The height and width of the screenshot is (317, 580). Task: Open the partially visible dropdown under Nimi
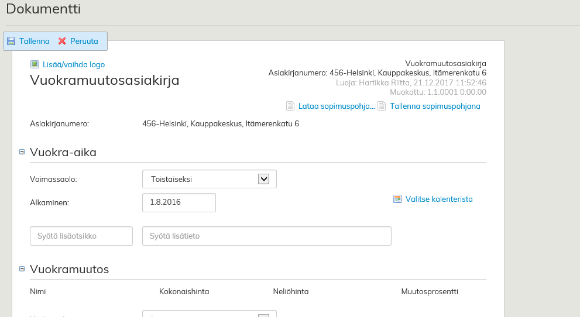tap(209, 314)
